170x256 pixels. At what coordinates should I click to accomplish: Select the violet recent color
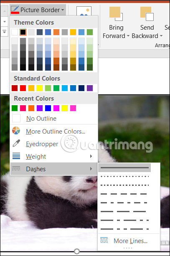pos(40,108)
